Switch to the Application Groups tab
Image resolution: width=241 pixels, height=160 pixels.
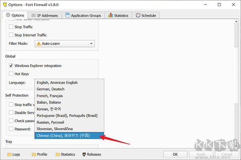coord(83,15)
